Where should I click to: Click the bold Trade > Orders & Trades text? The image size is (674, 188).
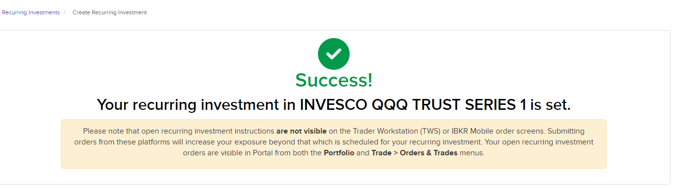[x=415, y=153]
